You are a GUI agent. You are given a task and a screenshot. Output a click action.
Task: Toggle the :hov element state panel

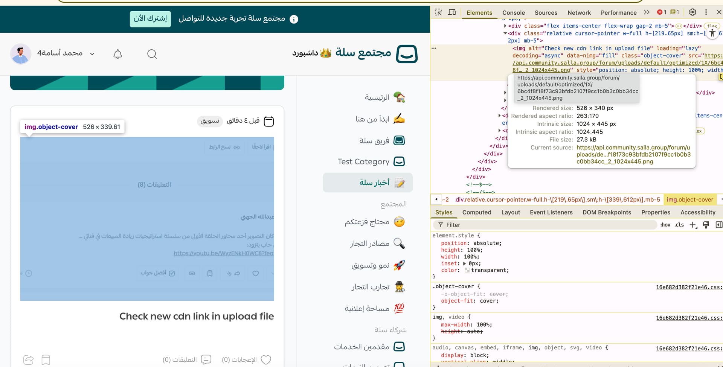(665, 225)
